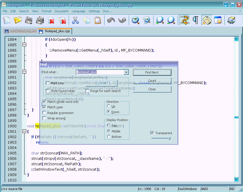Open the Run... menu
The image size is (243, 192).
coord(107,11)
